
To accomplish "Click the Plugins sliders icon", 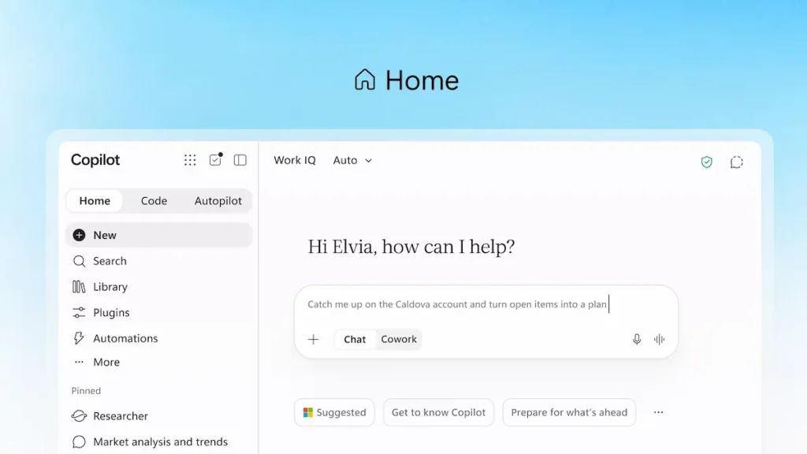I will click(79, 312).
